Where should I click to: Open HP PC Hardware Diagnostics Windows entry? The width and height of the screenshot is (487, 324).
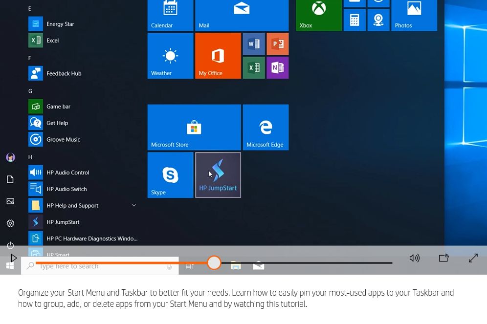pyautogui.click(x=83, y=238)
